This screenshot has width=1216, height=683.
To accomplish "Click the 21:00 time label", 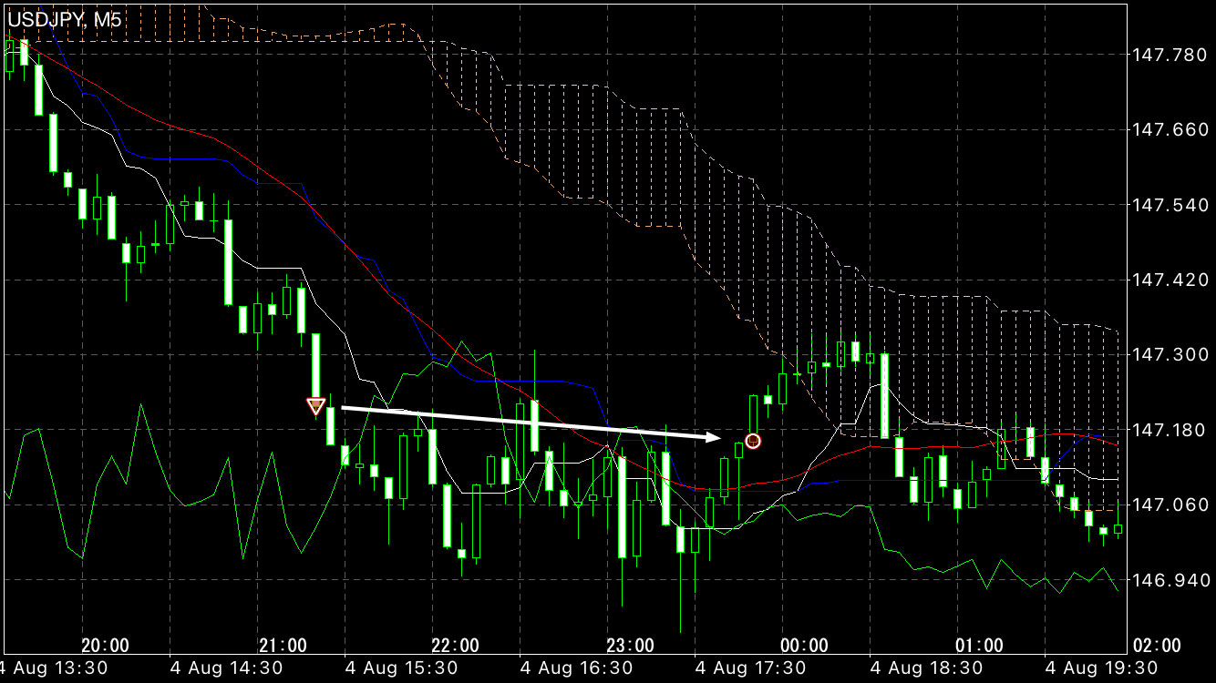I will (283, 646).
